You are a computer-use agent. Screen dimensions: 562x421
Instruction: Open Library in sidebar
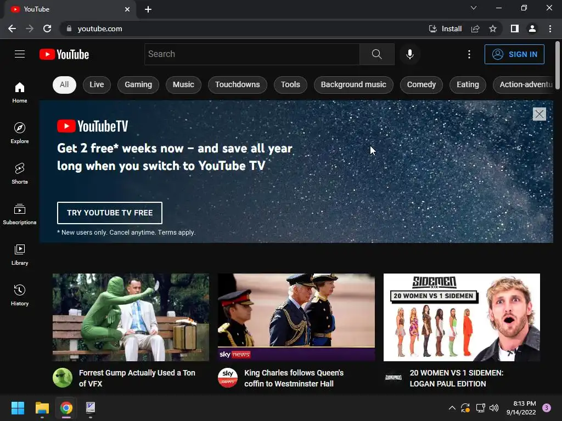[x=20, y=254]
